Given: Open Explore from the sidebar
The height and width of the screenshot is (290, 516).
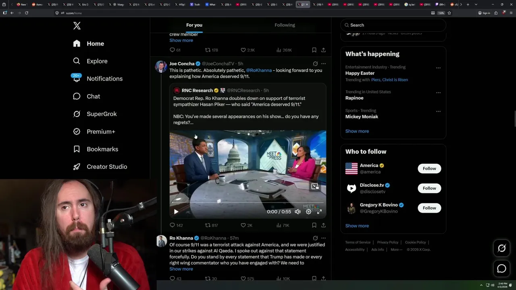Looking at the screenshot, I should (90, 61).
